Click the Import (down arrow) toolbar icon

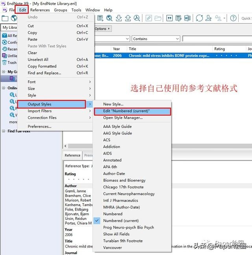click(x=119, y=18)
